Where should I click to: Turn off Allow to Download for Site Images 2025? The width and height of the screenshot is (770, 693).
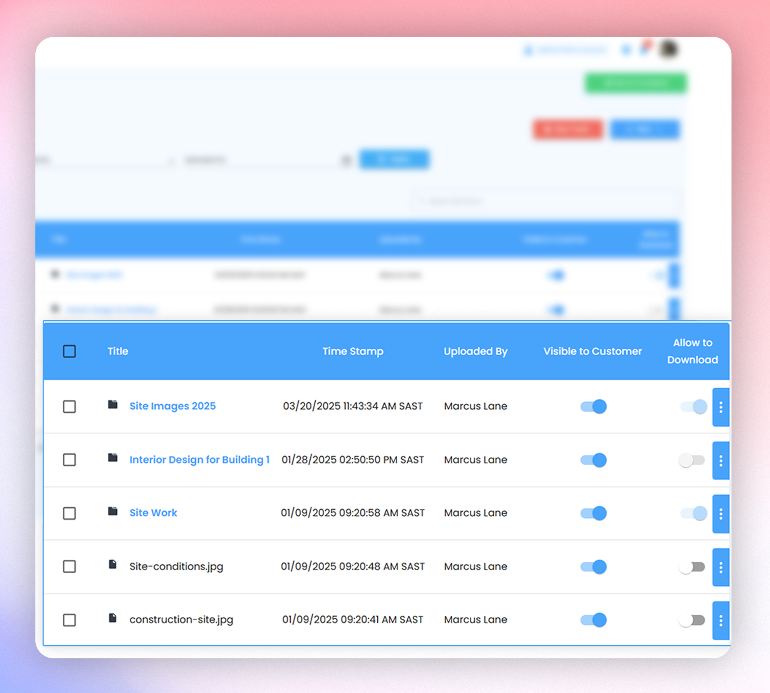(694, 407)
